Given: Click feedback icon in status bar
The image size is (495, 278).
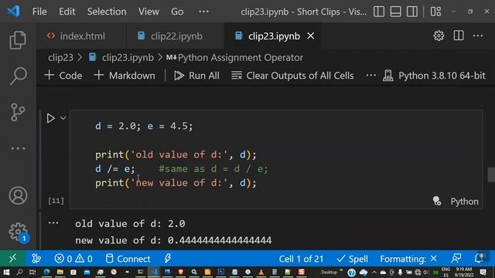Looking at the screenshot, I should [456, 259].
